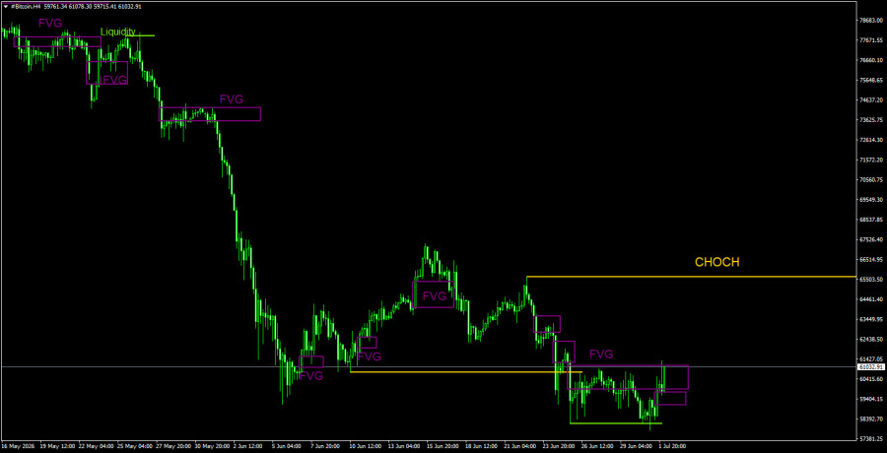Select the FVG label below the 7 Jun rectangle
Viewport: 887px width, 453px height.
click(x=310, y=375)
